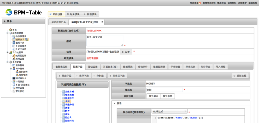259x123 pixels.
Task: Open the 数据处理器 tab
Action: 159,67
